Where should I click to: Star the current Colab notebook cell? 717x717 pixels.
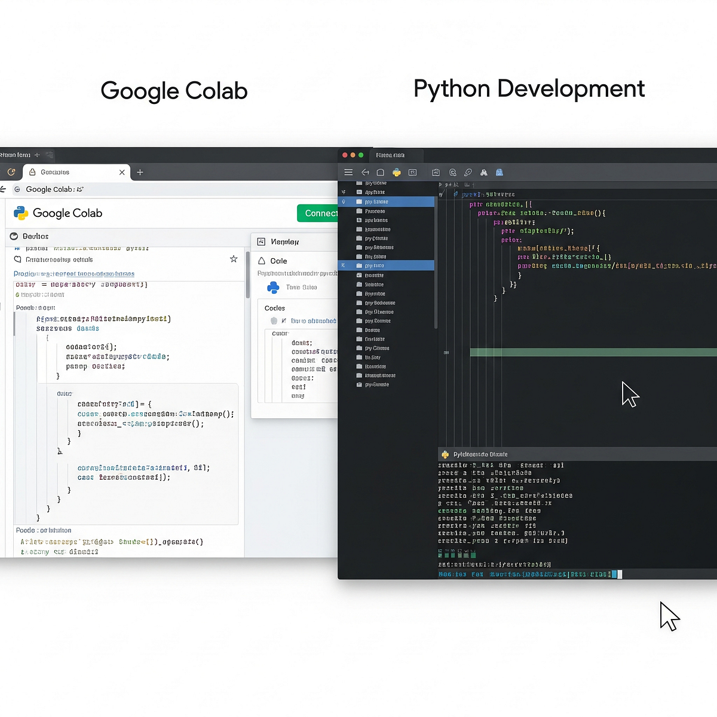pos(234,259)
